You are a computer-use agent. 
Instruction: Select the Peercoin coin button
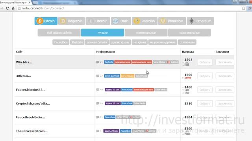tap(145, 21)
